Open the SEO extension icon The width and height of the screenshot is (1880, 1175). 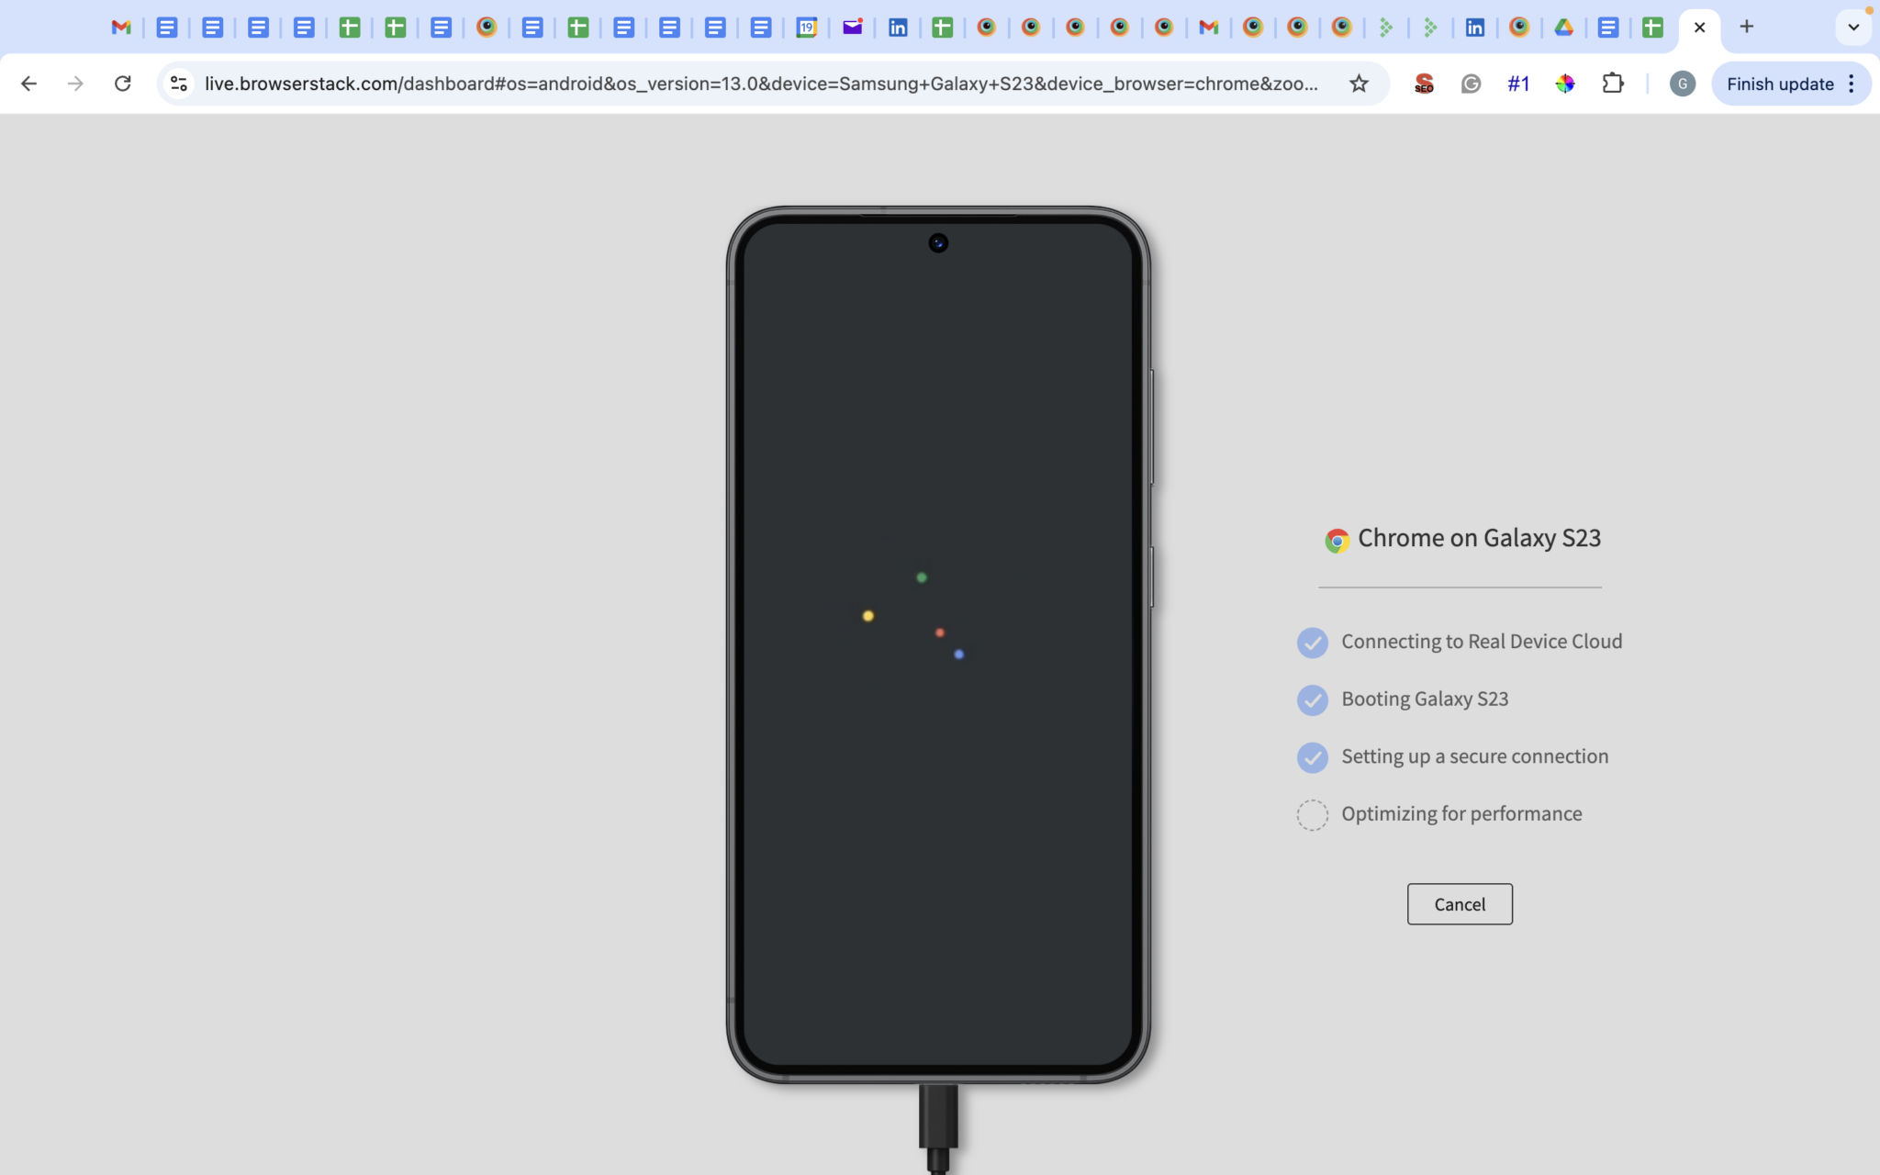pyautogui.click(x=1424, y=84)
